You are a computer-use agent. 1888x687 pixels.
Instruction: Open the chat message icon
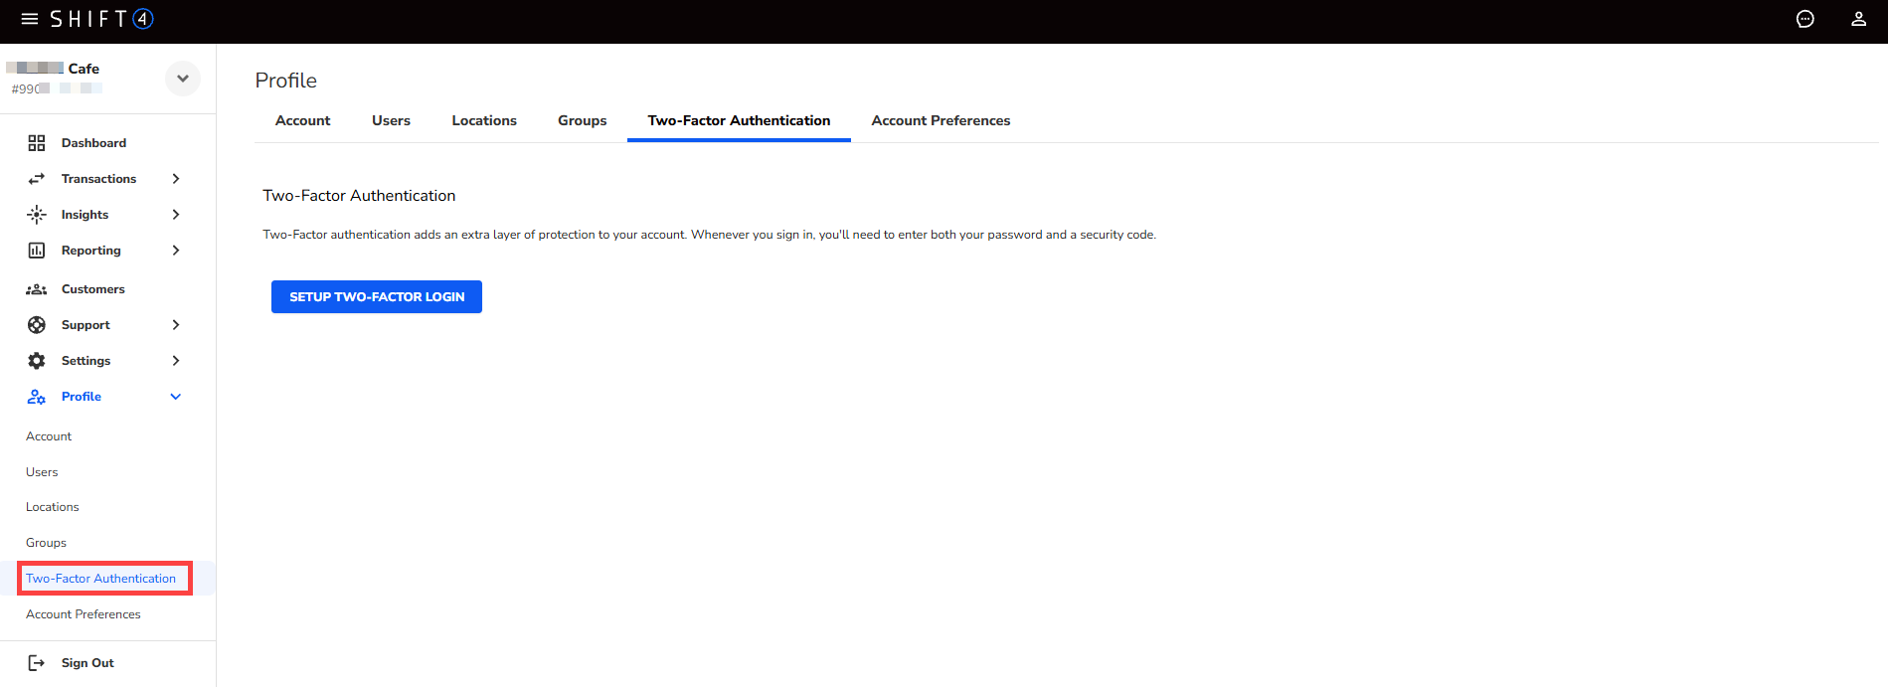(x=1804, y=19)
